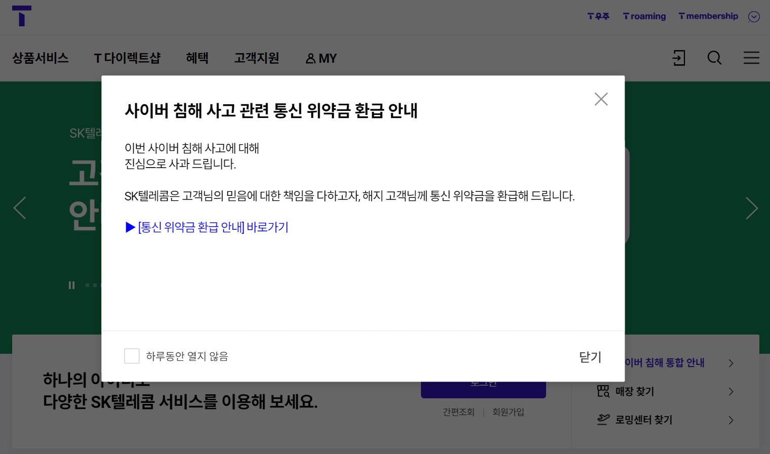This screenshot has height=454, width=770.
Task: Open the hamburger menu
Action: pos(751,58)
